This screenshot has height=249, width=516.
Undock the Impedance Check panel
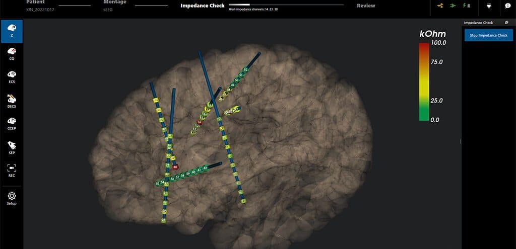click(506, 23)
